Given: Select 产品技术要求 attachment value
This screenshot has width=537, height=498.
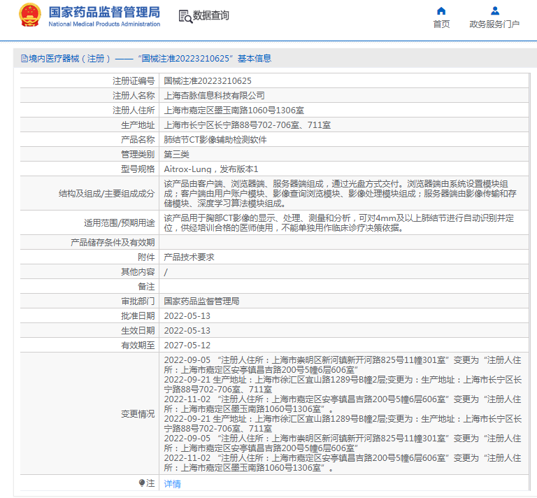Looking at the screenshot, I should (189, 257).
